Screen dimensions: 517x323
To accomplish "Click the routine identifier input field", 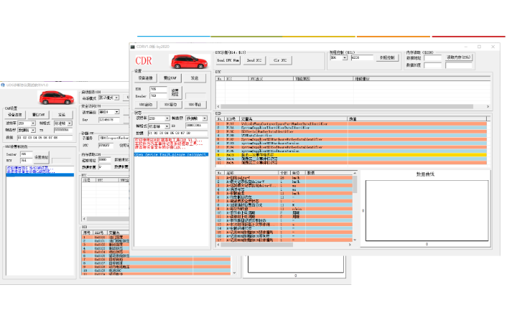I will [x=362, y=57].
